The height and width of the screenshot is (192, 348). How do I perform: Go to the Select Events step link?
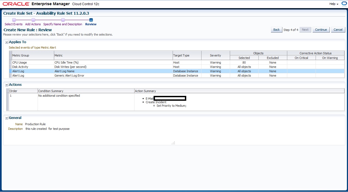tap(14, 24)
